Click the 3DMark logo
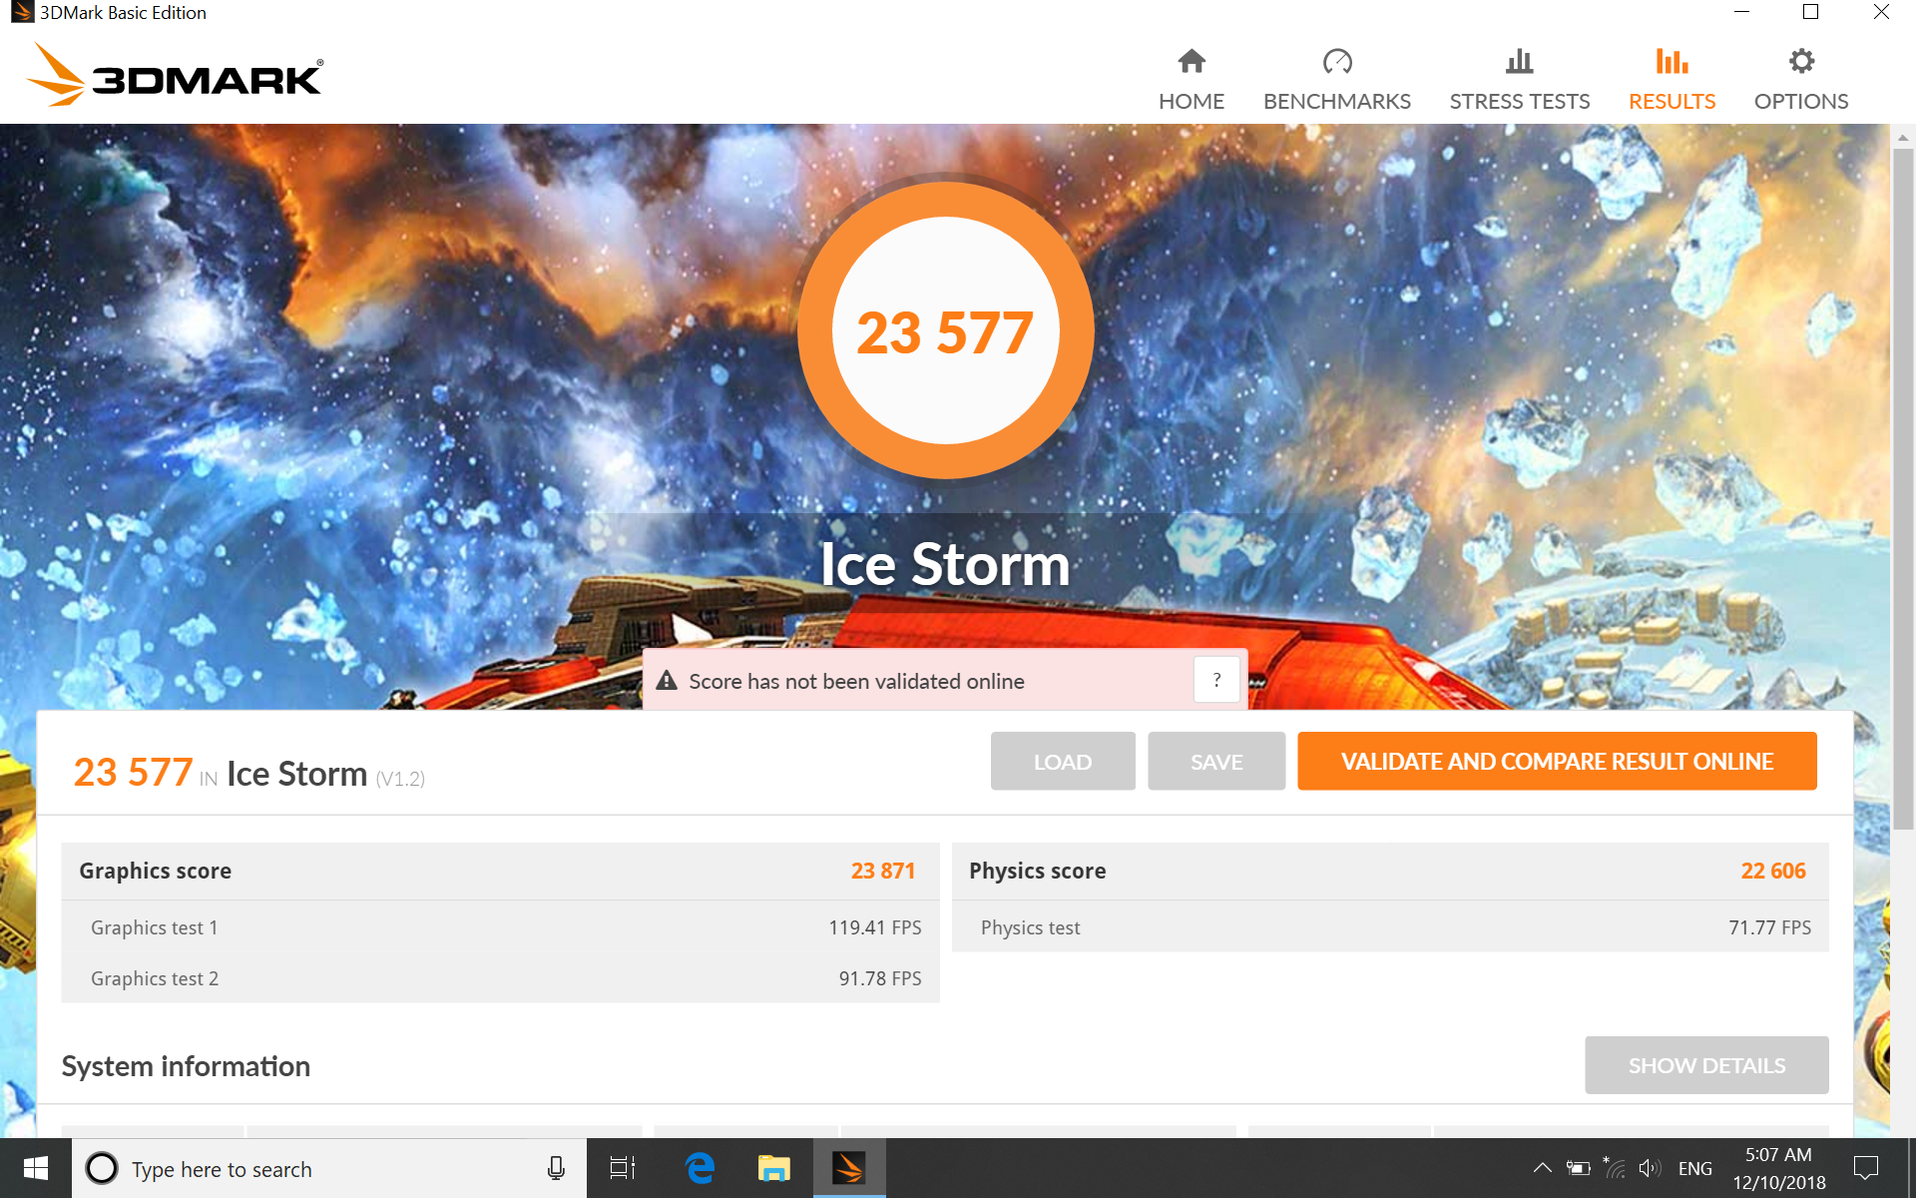Screen dimensions: 1916x1198 pos(175,76)
